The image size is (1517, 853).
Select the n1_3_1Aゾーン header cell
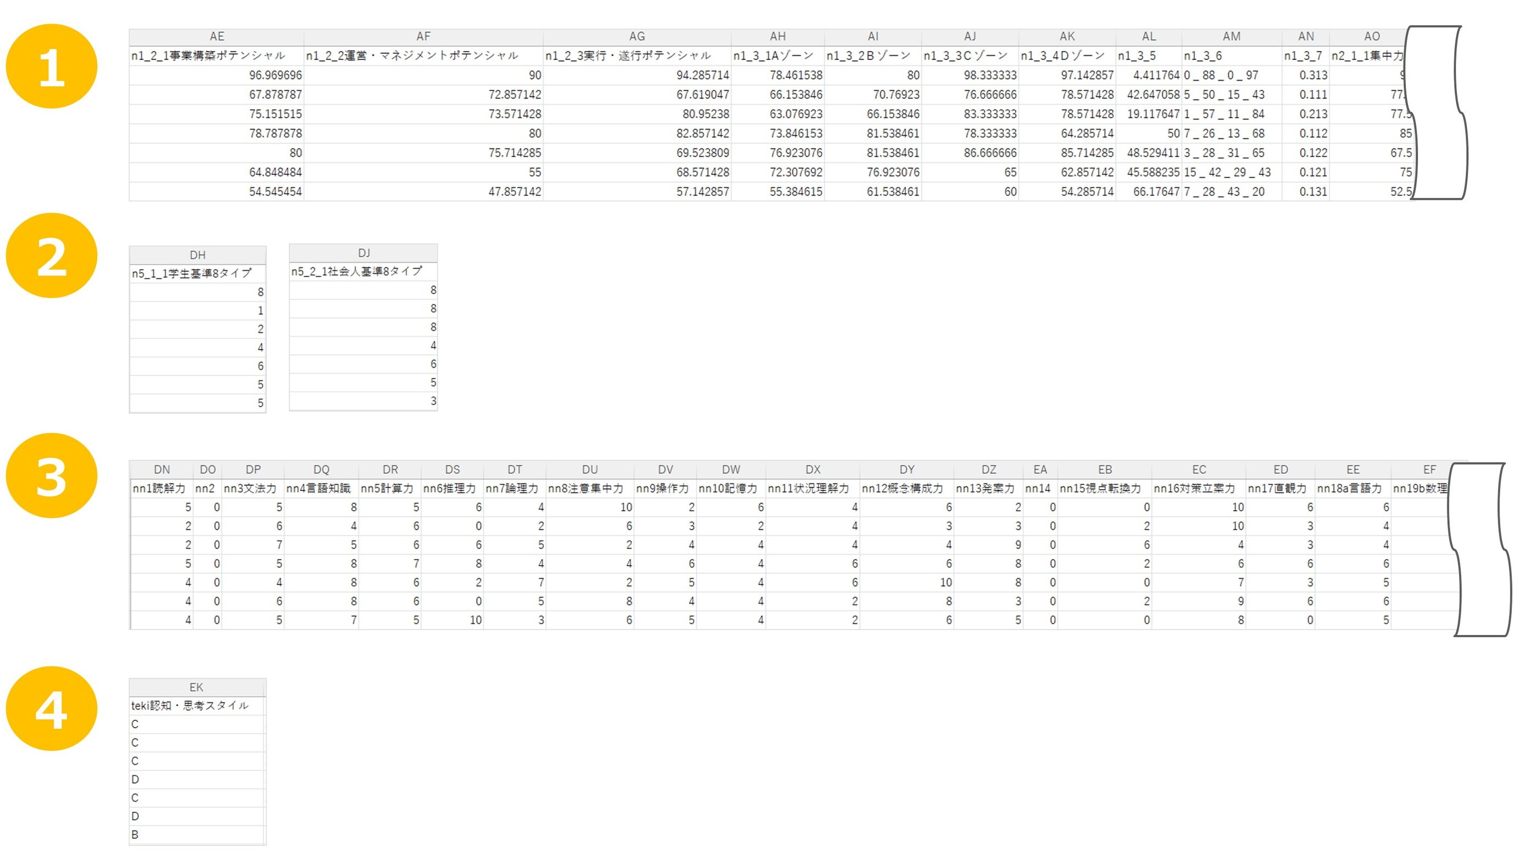[778, 56]
